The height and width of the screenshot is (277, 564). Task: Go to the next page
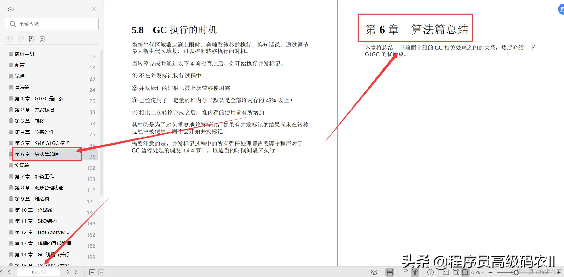(x=68, y=272)
